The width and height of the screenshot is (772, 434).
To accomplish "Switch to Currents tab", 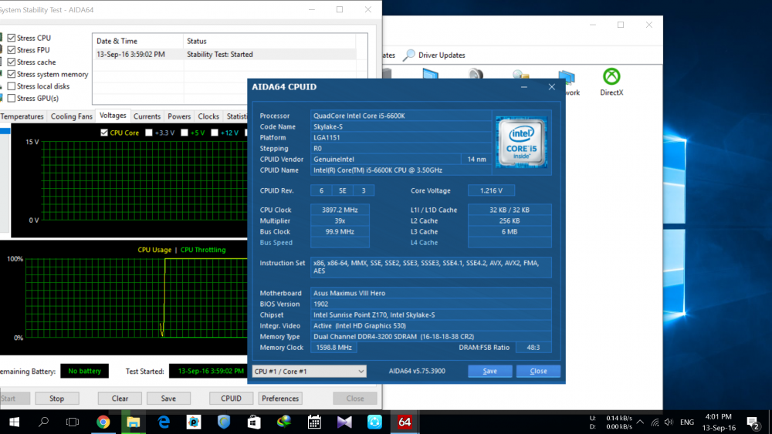I will (147, 116).
